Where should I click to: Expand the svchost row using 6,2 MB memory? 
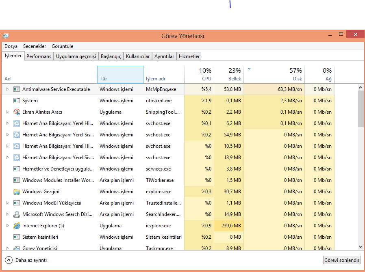point(7,123)
